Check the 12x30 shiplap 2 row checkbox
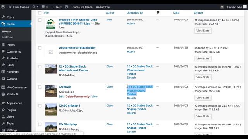This screenshot has height=139, width=248. click(40, 106)
